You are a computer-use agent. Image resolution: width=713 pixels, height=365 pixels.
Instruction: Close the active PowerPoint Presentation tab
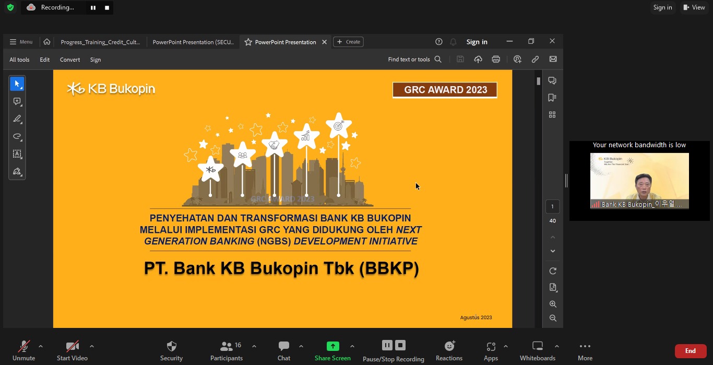324,42
